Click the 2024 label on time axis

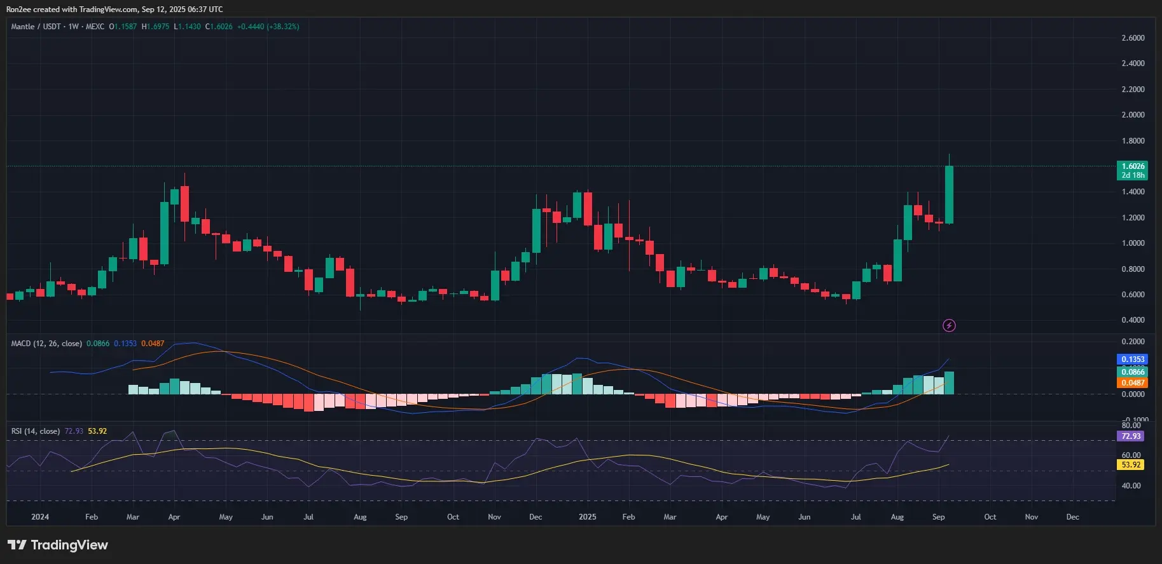click(40, 517)
